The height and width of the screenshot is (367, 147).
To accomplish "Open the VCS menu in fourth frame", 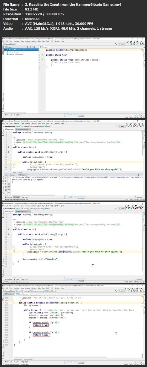I will click(52, 289).
